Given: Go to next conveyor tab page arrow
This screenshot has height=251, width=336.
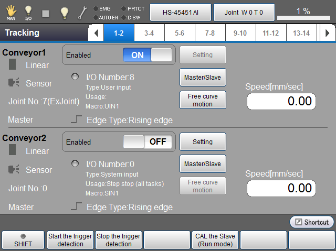Looking at the screenshot, I should point(327,33).
